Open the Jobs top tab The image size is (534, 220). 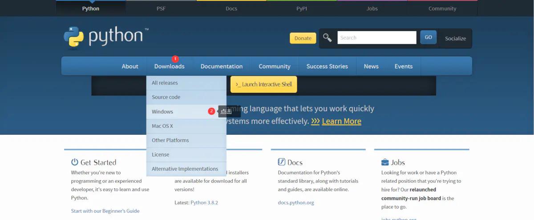[x=372, y=8]
